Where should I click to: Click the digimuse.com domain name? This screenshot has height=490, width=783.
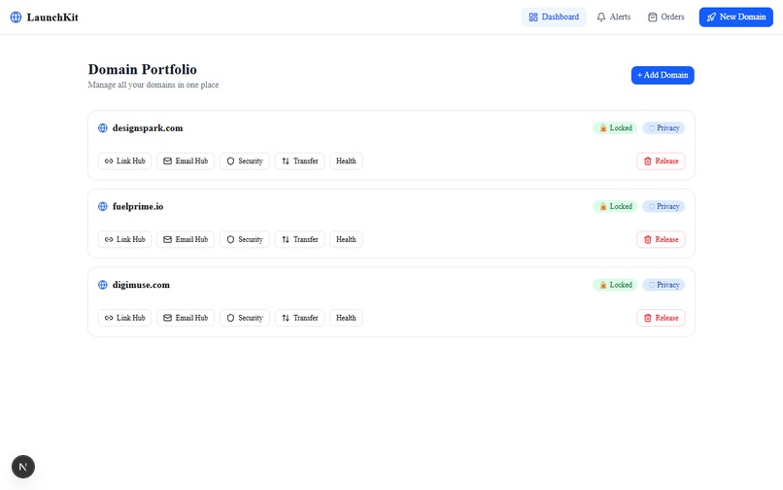pos(141,285)
